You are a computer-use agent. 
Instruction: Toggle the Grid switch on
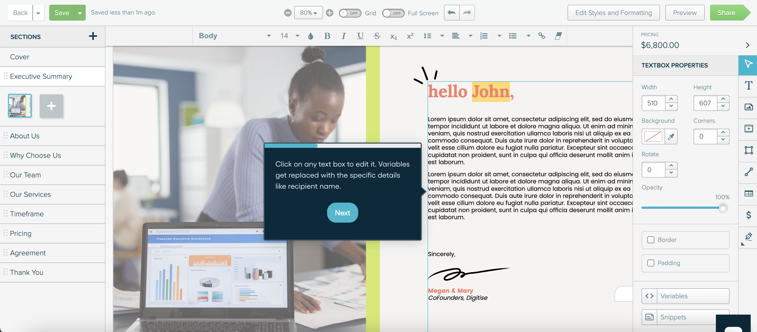click(x=350, y=13)
